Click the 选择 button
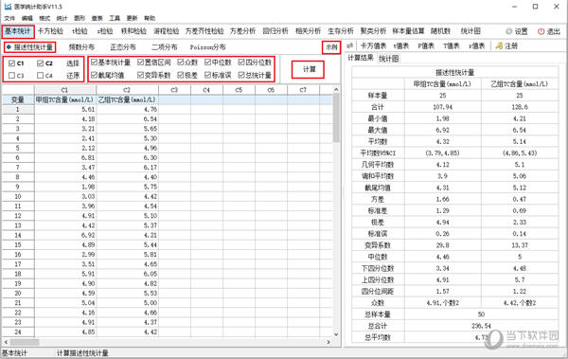The width and height of the screenshot is (568, 359). [73, 63]
